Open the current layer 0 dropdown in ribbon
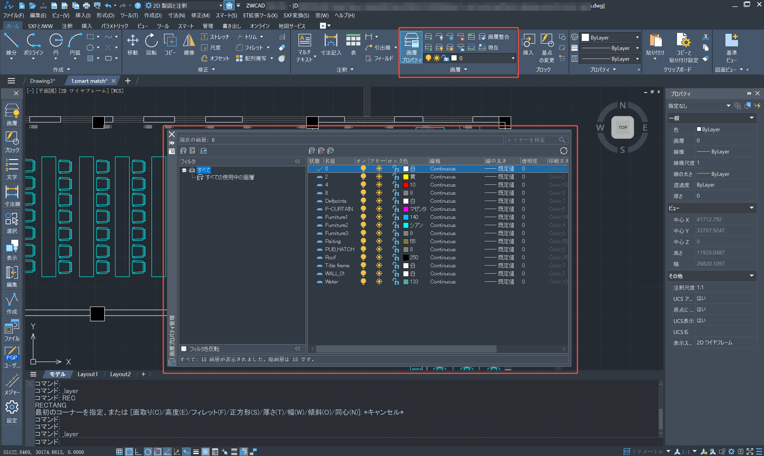 pyautogui.click(x=469, y=58)
